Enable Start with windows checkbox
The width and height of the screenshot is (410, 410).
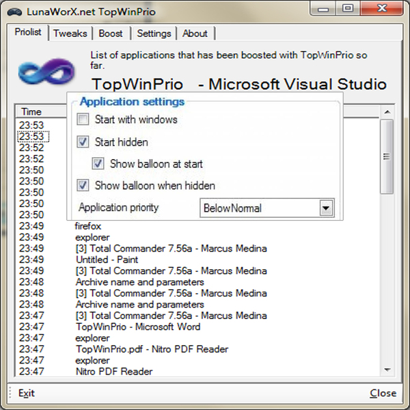coord(83,119)
